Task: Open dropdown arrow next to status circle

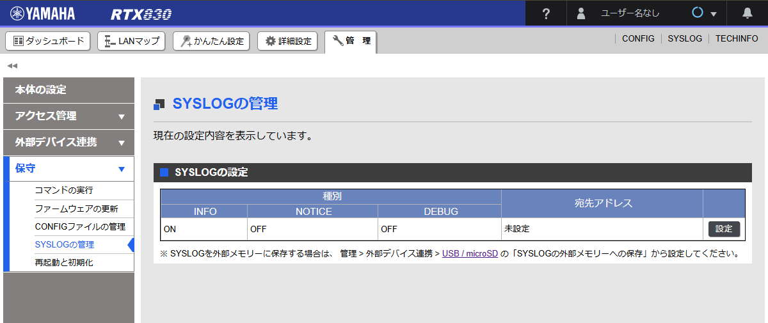Action: tap(714, 14)
